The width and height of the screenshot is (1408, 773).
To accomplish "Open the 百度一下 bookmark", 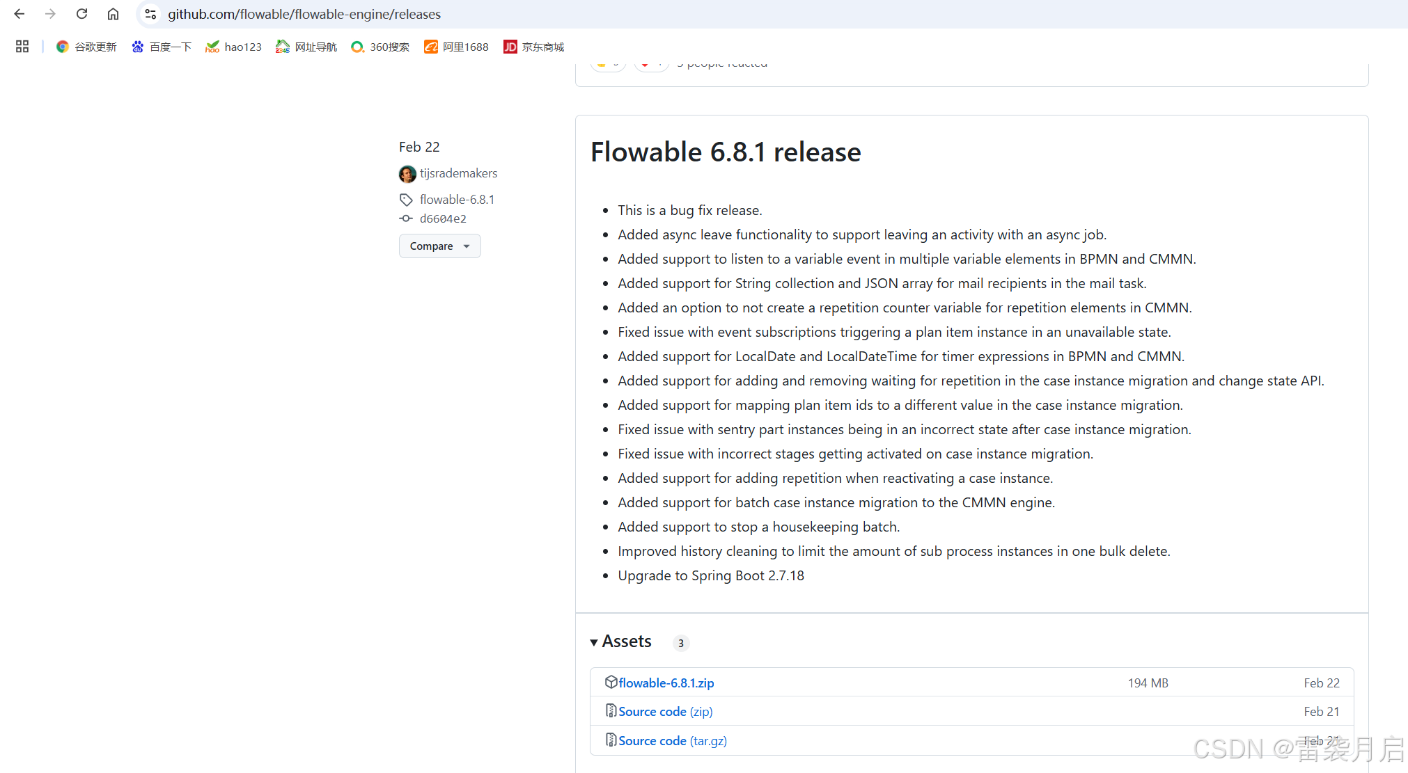I will [162, 47].
